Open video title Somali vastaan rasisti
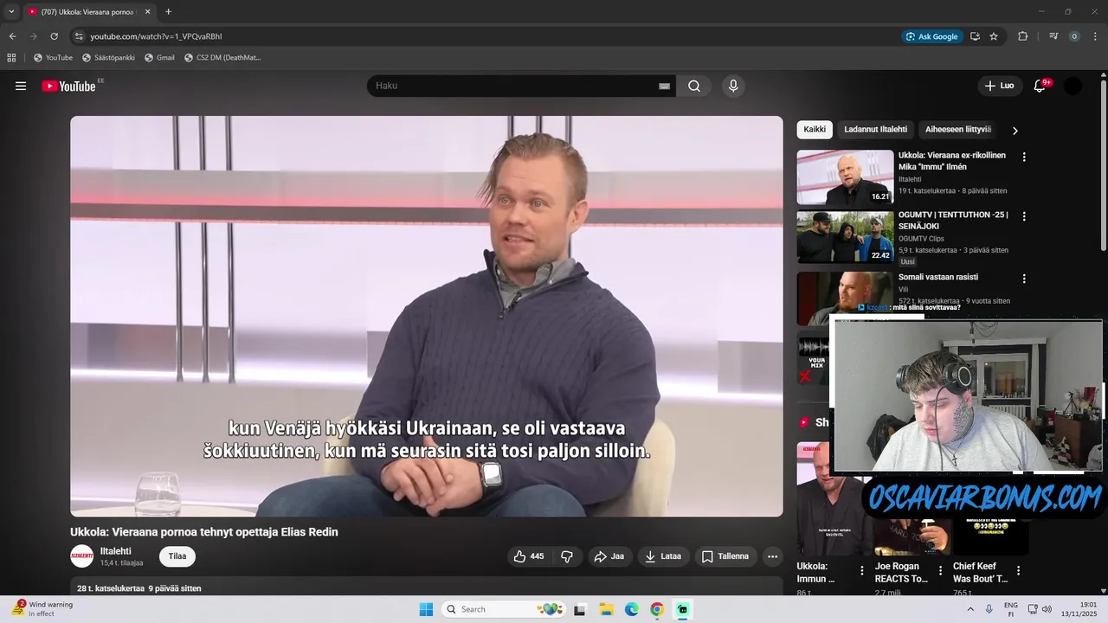The image size is (1108, 623). [938, 277]
